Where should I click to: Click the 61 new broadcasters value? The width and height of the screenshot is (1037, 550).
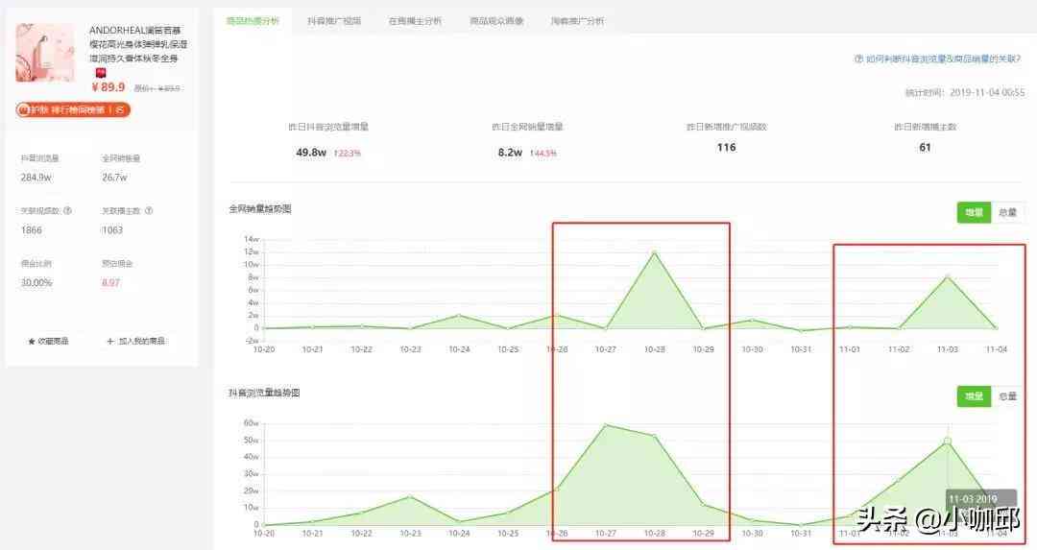[926, 148]
